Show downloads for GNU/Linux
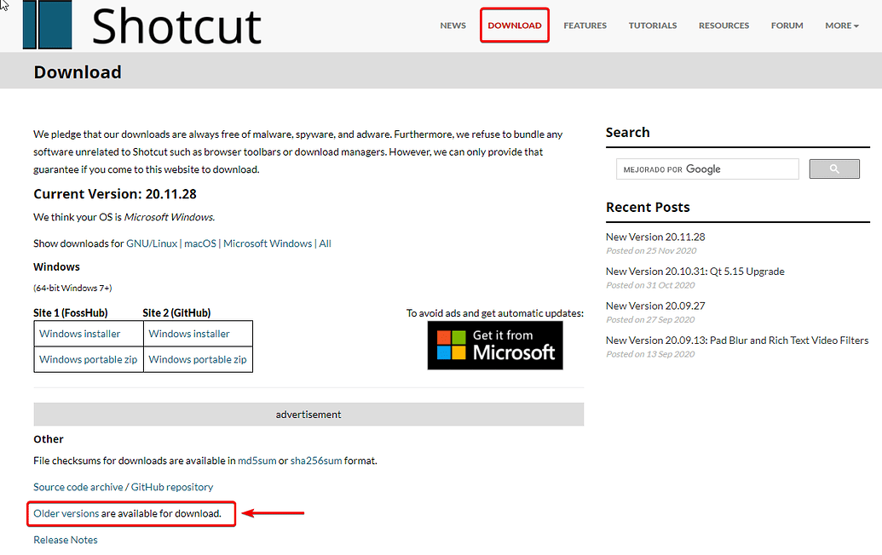Viewport: 882px width, 555px height. [x=152, y=243]
